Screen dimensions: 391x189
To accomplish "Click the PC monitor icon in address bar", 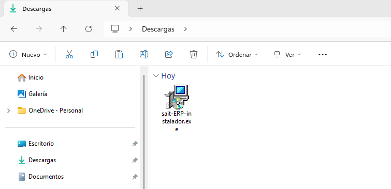I will (114, 29).
